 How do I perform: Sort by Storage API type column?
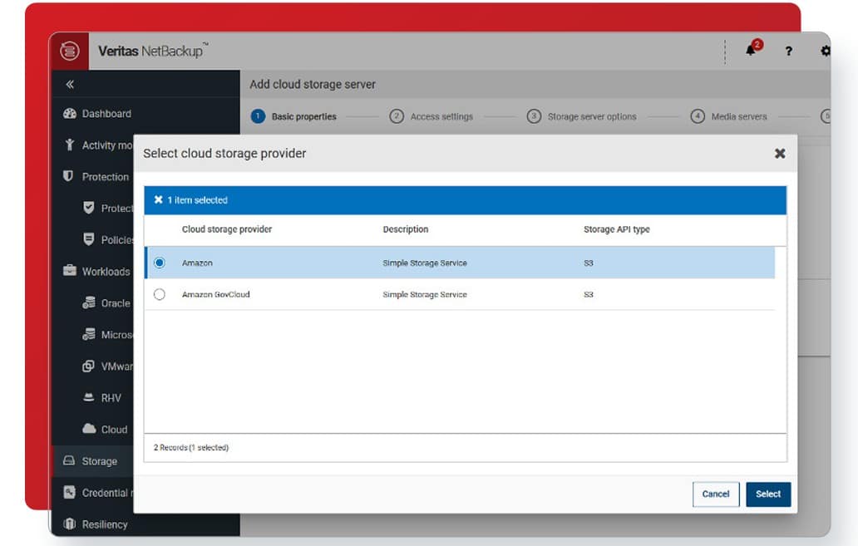pos(617,229)
